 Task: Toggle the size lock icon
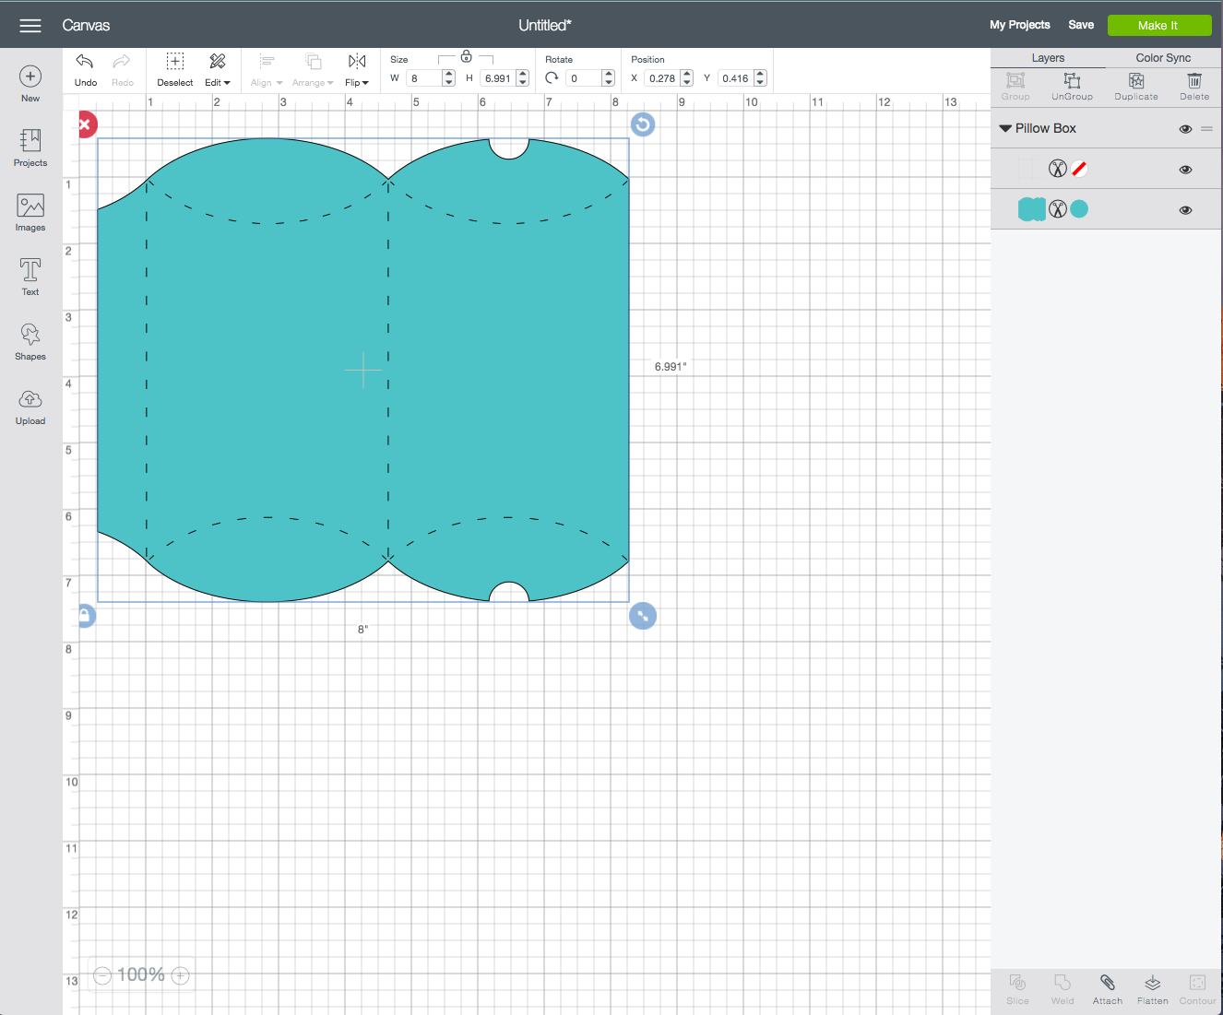click(x=466, y=56)
